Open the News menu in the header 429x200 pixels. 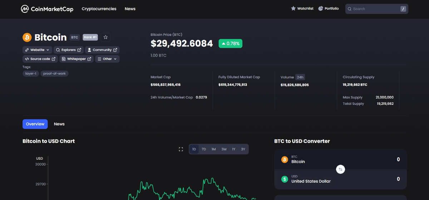130,9
